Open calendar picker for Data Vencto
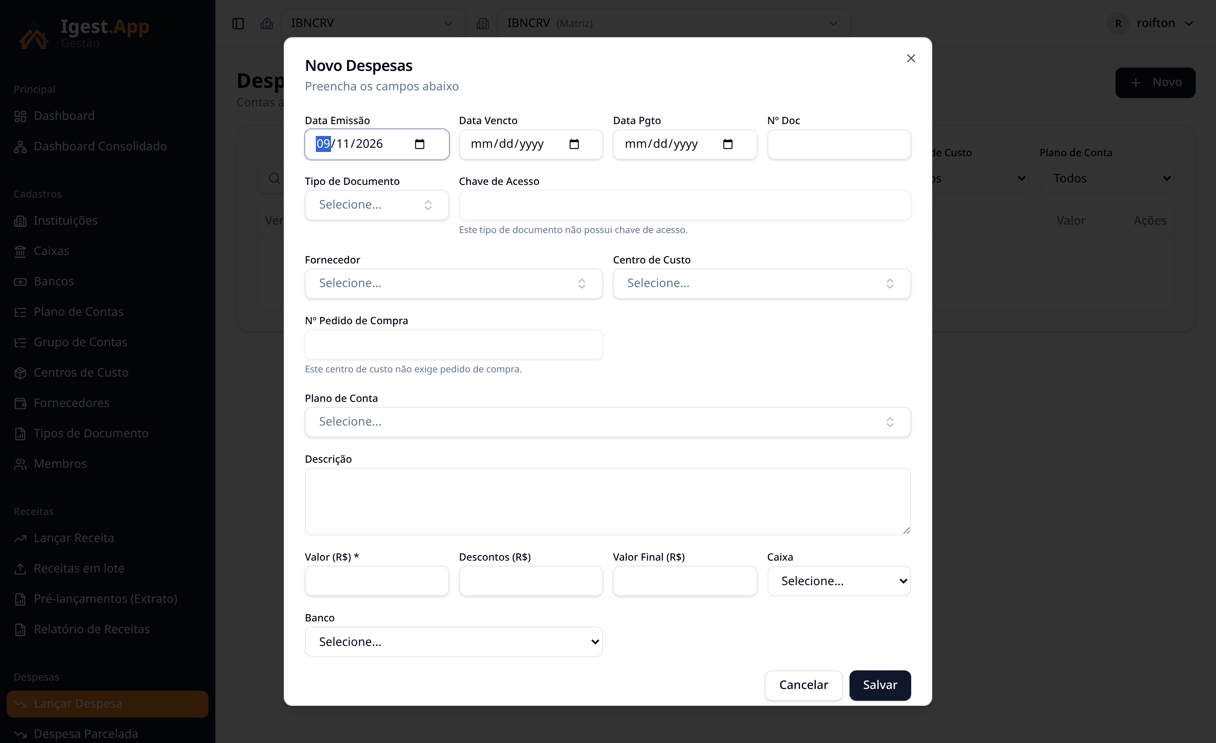1216x743 pixels. coord(574,144)
